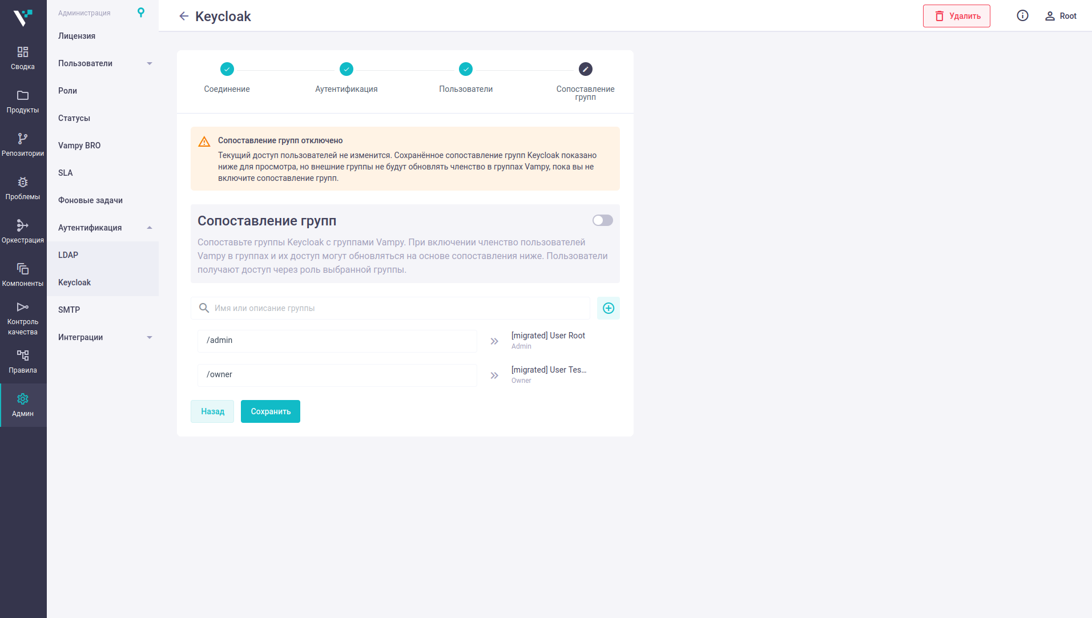1092x618 pixels.
Task: Click the Удалить button
Action: [957, 16]
